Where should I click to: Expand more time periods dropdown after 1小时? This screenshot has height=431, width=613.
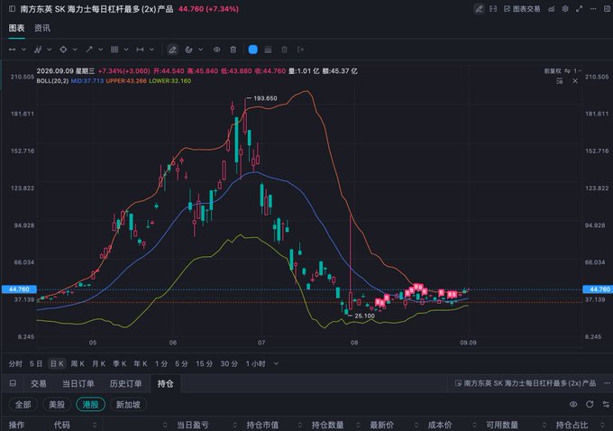click(276, 363)
